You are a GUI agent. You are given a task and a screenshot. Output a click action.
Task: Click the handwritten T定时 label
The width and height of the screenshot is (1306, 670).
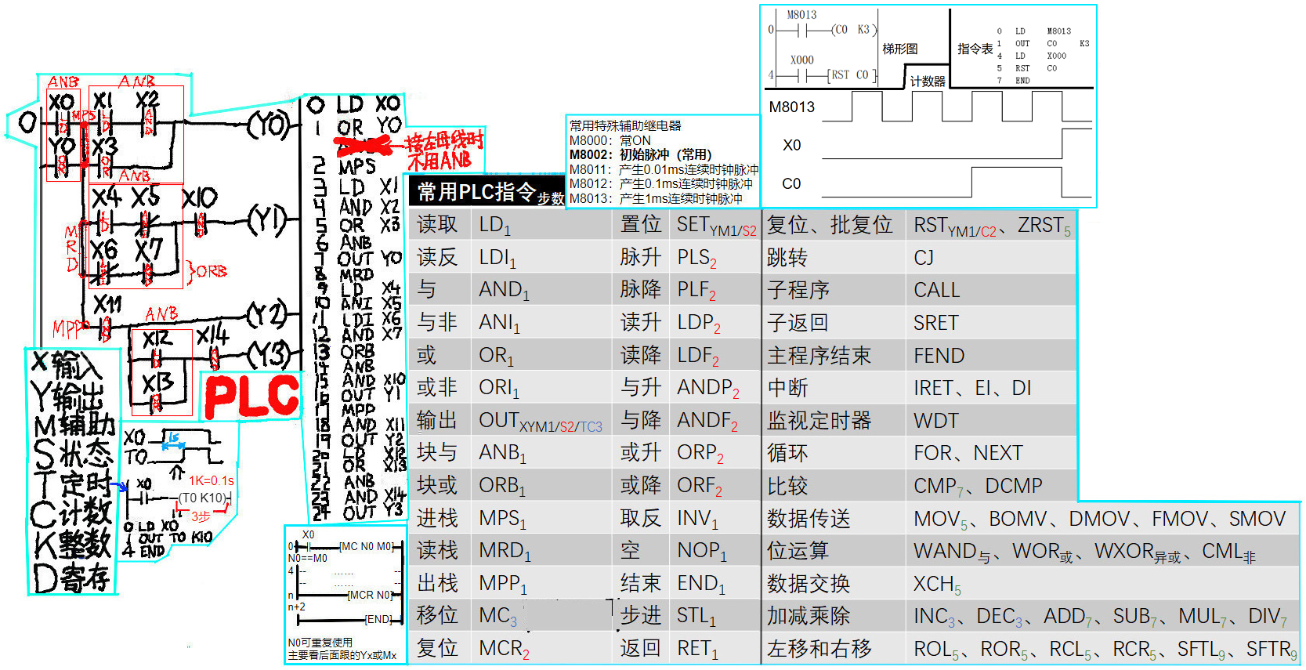(x=73, y=485)
